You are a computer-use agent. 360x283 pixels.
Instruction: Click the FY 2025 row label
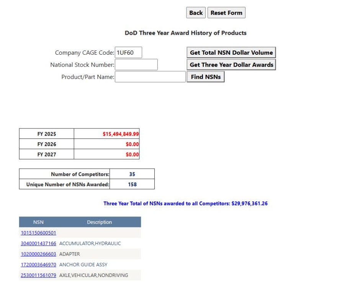tap(47, 134)
